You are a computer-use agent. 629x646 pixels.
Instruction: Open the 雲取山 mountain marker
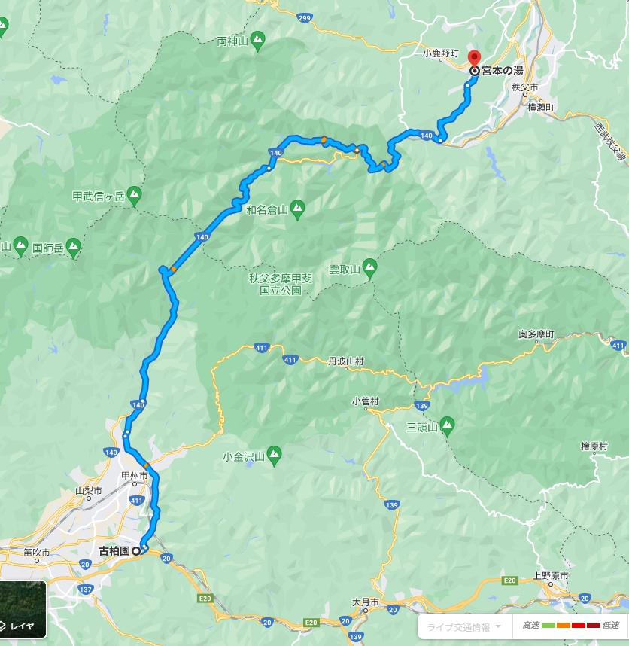[369, 269]
